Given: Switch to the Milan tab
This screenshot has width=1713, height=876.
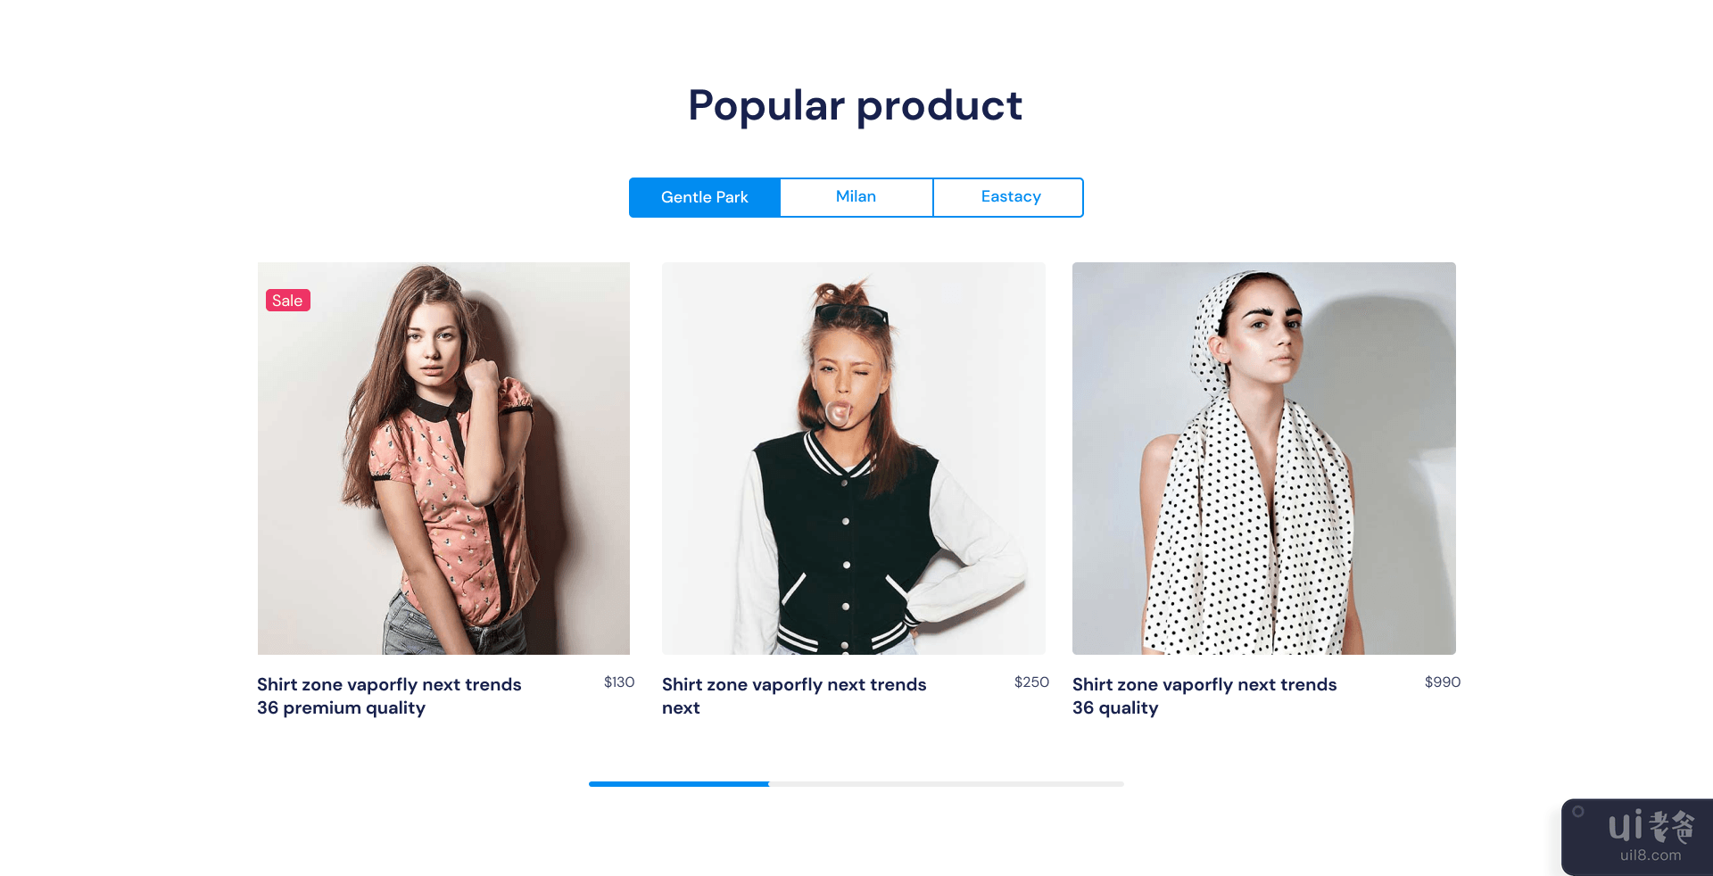Looking at the screenshot, I should tap(856, 197).
